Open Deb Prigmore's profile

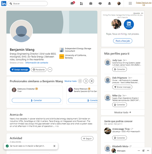[120, 78]
